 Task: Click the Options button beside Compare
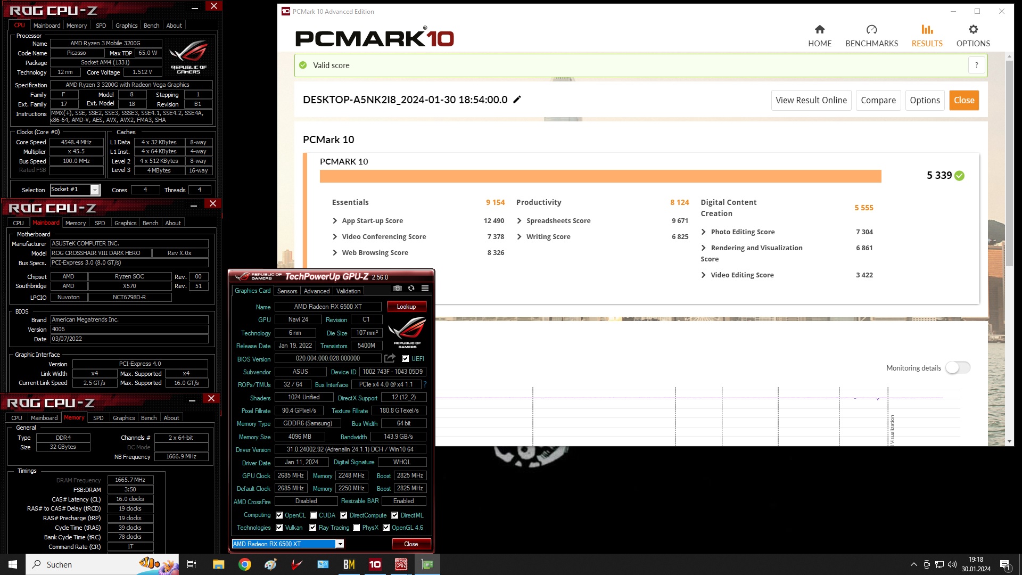click(925, 100)
